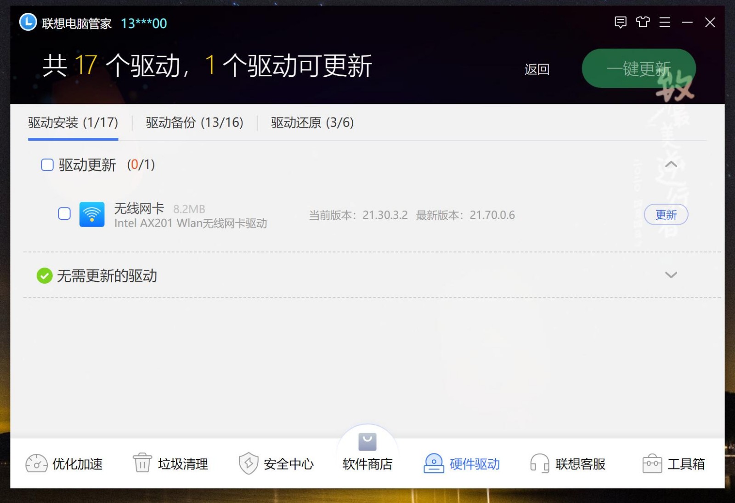This screenshot has width=735, height=503.
Task: Collapse the 驱动更新 section chevron
Action: point(671,164)
